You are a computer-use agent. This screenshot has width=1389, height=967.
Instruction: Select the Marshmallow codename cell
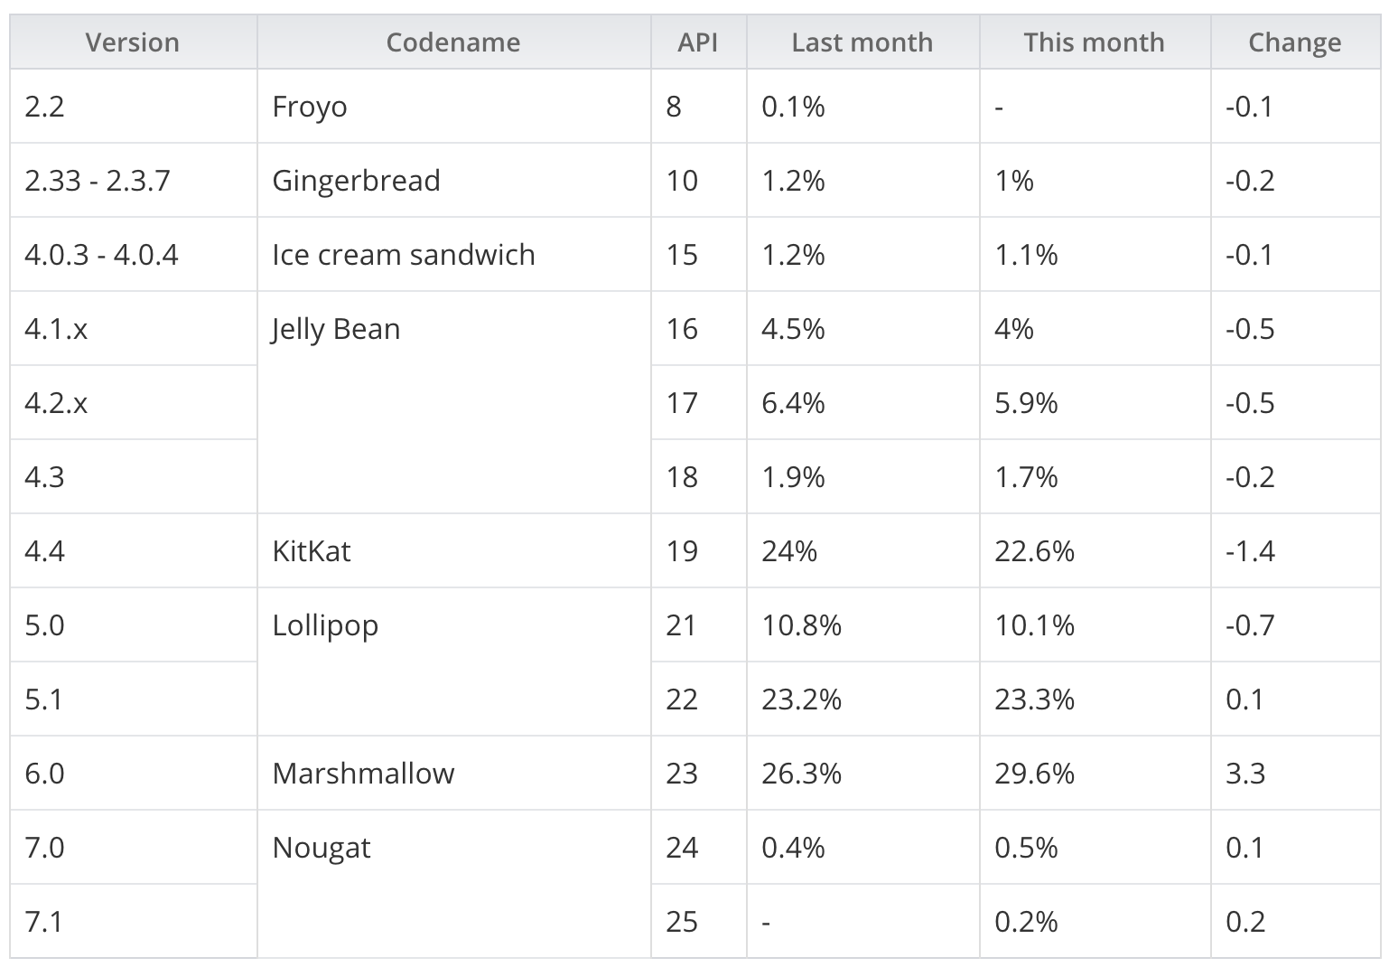pyautogui.click(x=363, y=774)
